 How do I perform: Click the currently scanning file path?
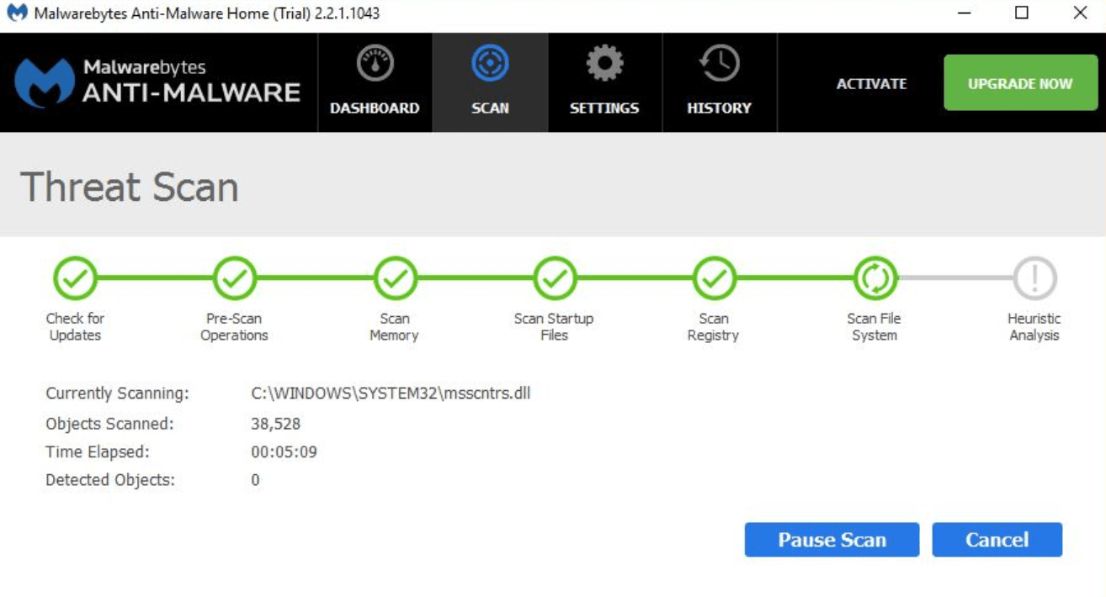point(391,394)
